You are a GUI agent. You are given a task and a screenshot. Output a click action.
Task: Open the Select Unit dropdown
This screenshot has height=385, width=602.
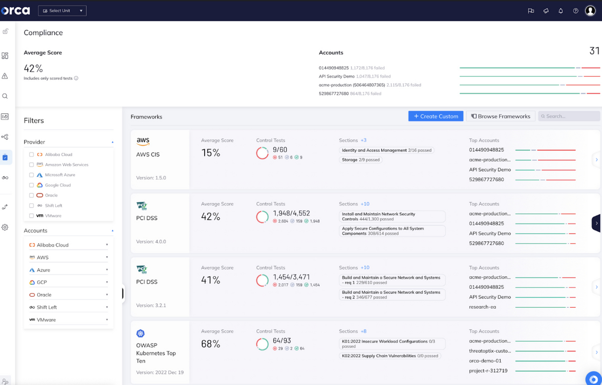pyautogui.click(x=62, y=10)
